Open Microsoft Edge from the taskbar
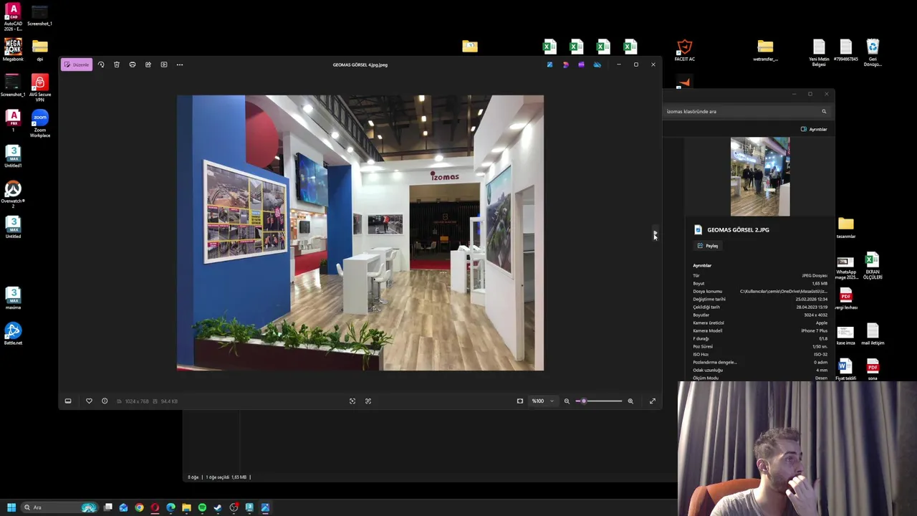This screenshot has height=516, width=917. 171,507
